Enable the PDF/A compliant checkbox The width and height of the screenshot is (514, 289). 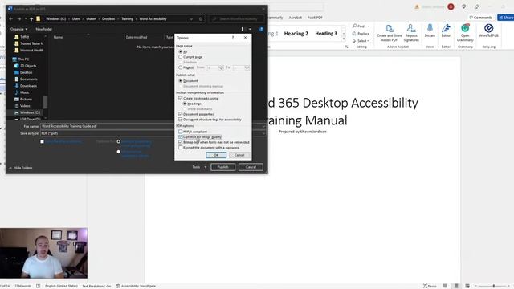(x=180, y=132)
